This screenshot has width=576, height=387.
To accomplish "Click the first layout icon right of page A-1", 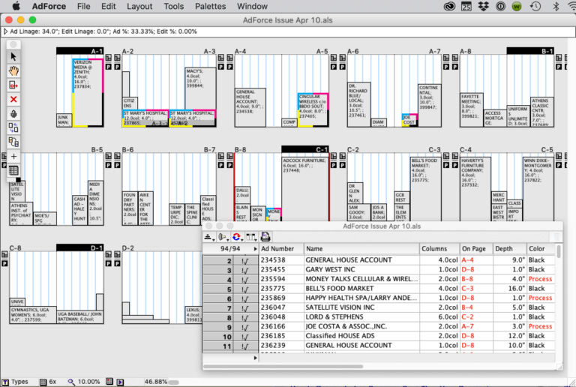I will [108, 58].
